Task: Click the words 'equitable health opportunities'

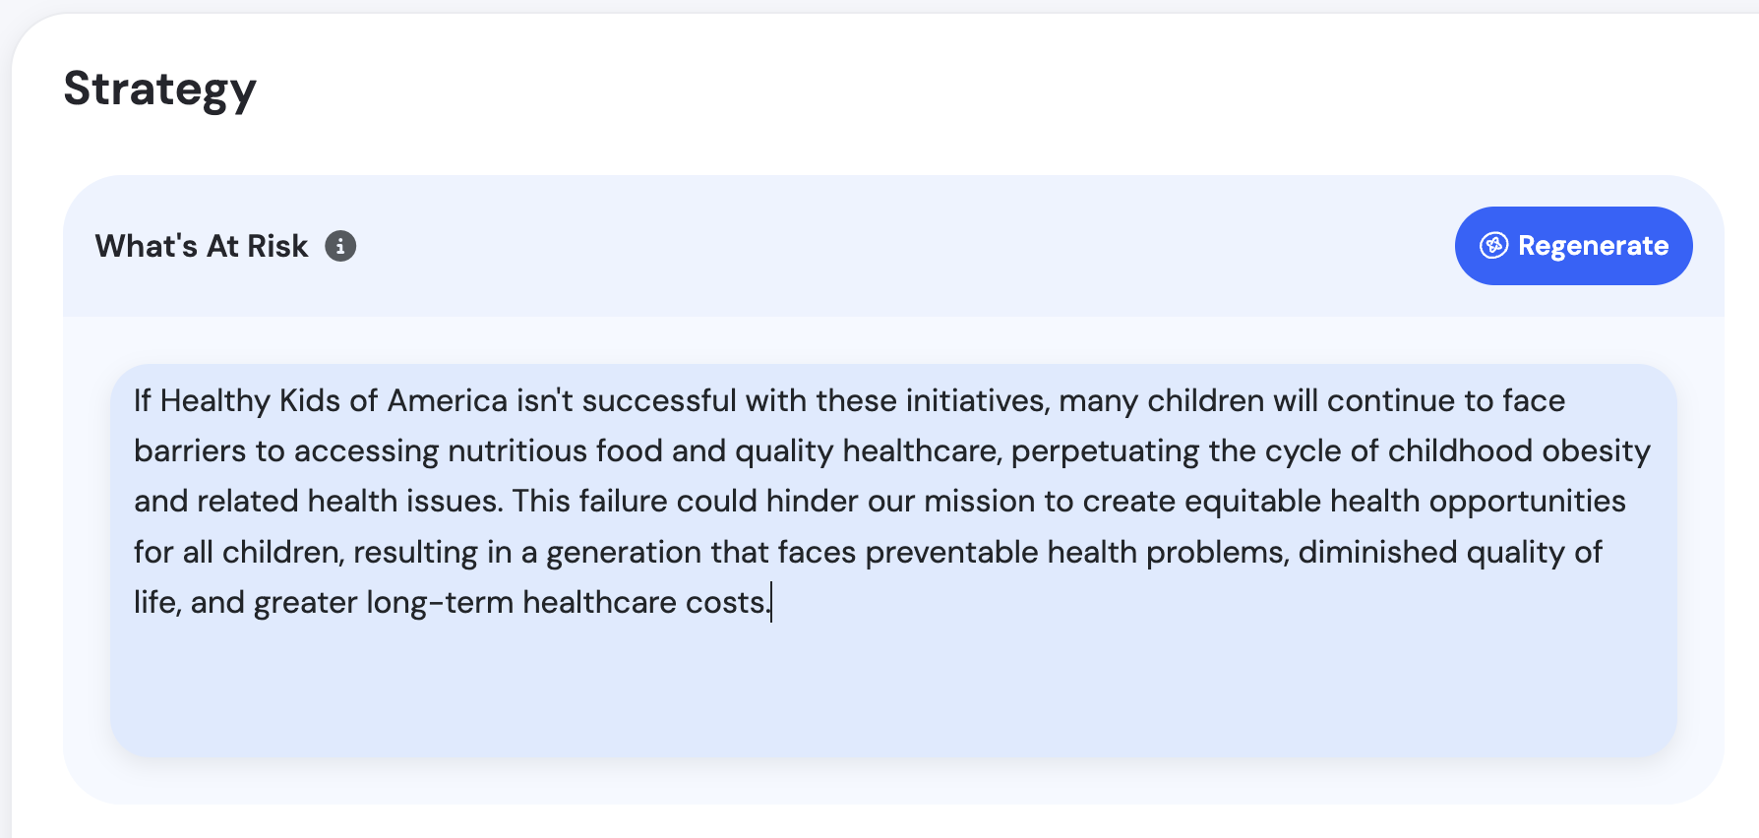Action: (1404, 502)
